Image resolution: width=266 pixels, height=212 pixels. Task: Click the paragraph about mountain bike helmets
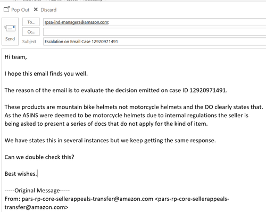pos(134,115)
